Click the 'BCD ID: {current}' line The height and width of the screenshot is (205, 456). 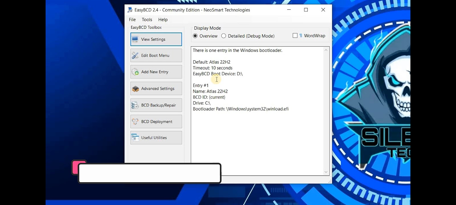pos(209,97)
